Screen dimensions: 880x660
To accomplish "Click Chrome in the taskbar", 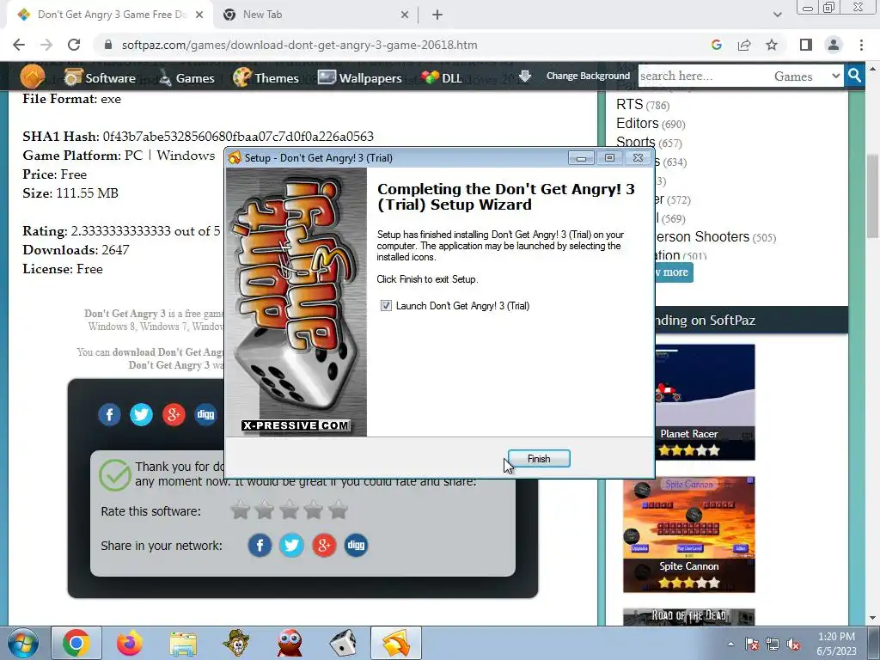I will 76,643.
